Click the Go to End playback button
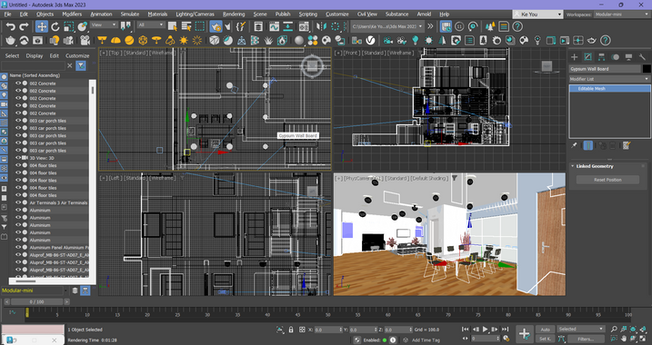The image size is (652, 345). tap(506, 330)
